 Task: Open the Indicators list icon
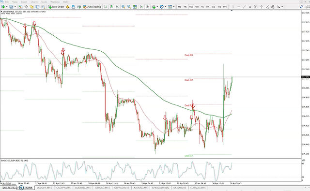(154, 7)
